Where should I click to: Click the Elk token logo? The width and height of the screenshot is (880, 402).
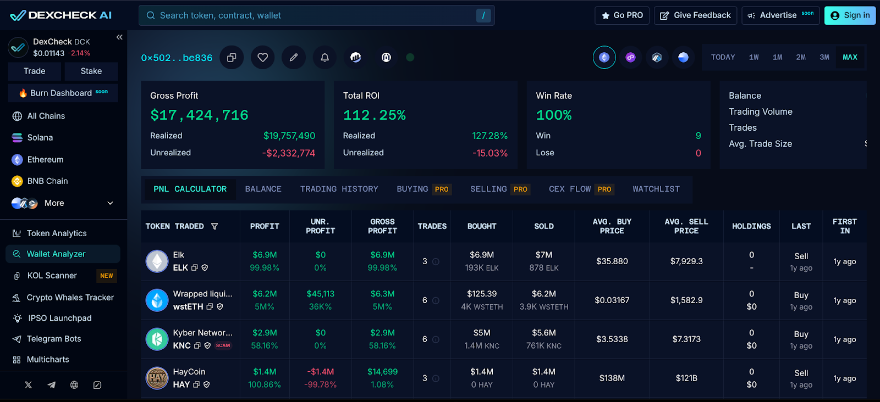[x=157, y=261]
